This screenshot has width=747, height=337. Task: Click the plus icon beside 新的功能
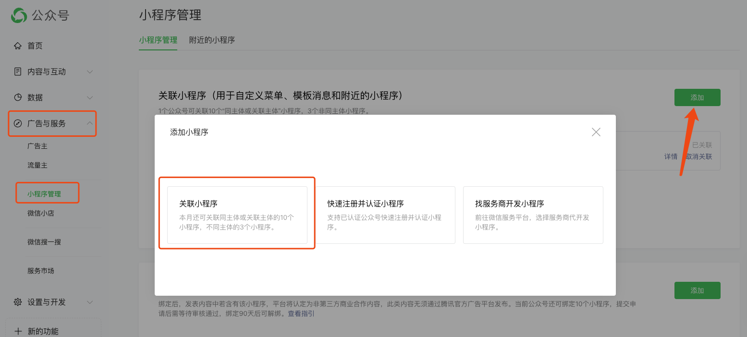point(18,331)
